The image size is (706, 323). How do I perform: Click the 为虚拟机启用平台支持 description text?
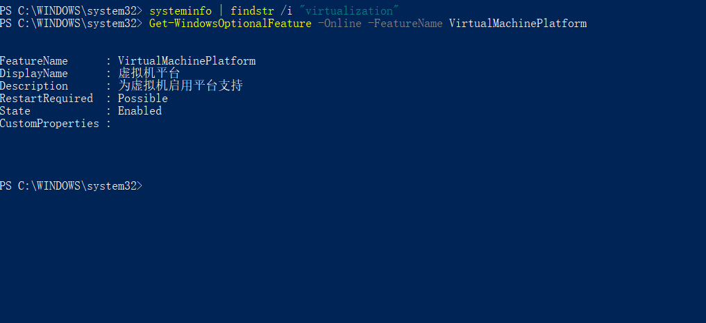[x=180, y=85]
